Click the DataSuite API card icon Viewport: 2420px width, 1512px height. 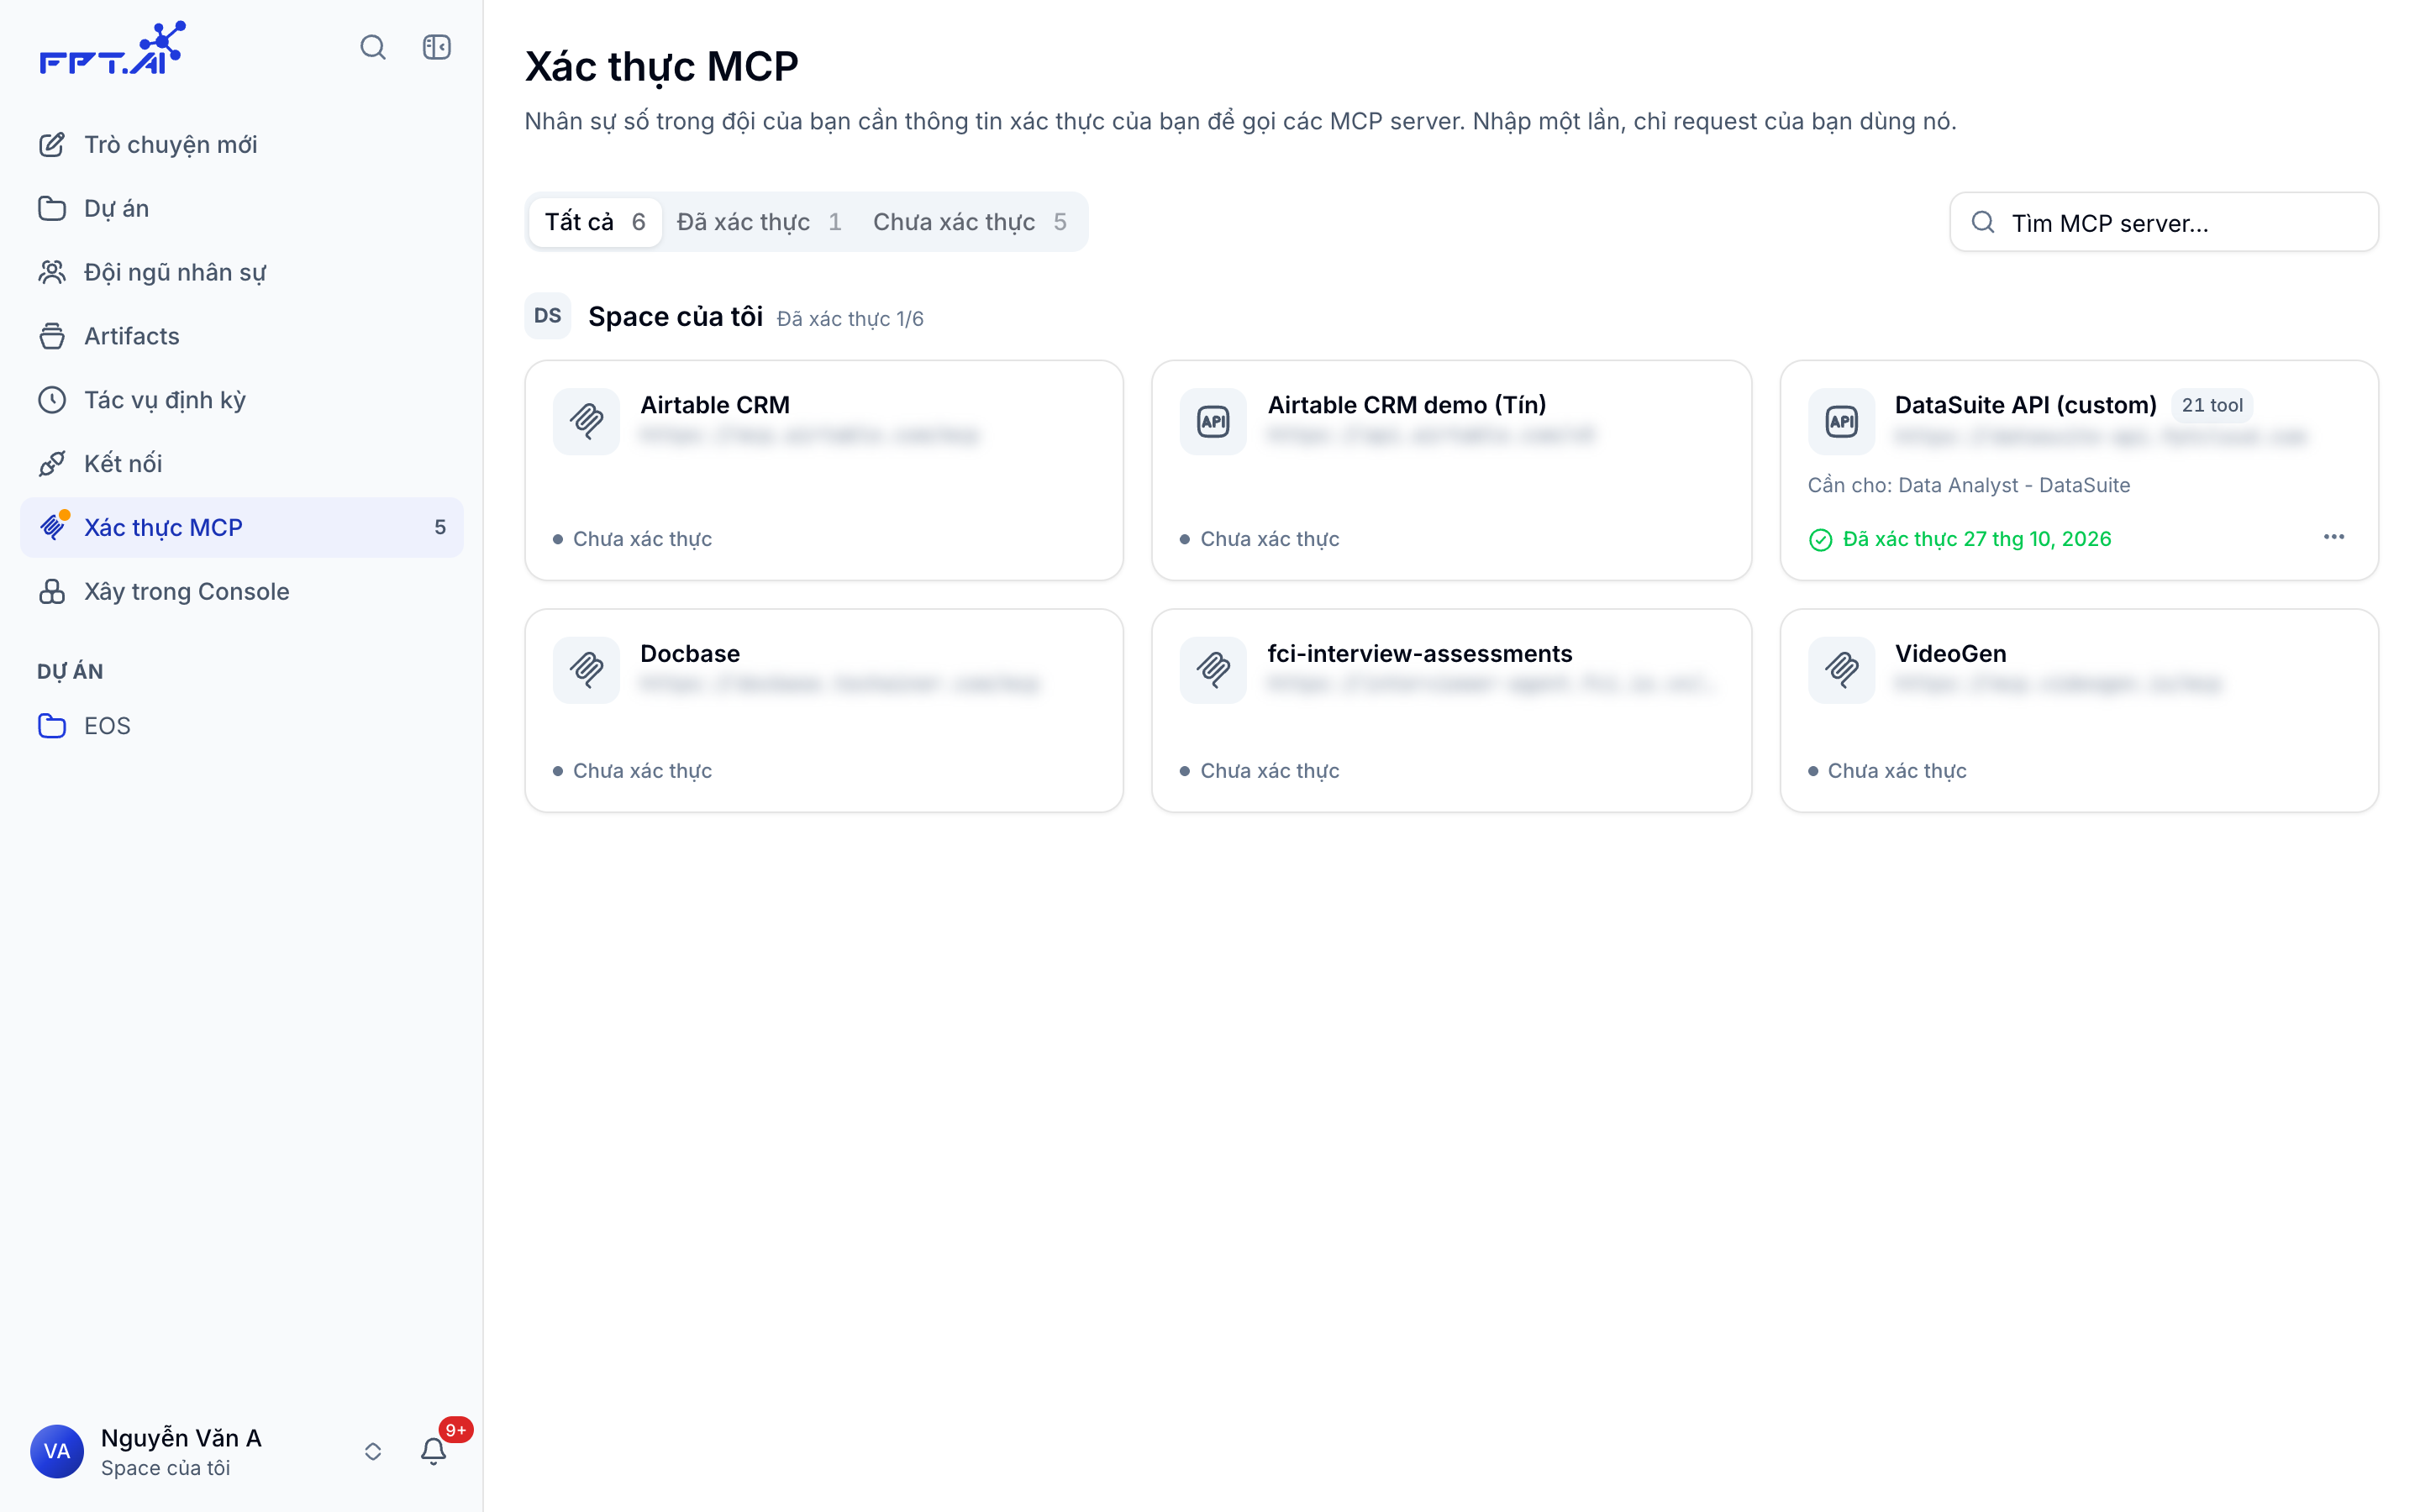point(1842,421)
